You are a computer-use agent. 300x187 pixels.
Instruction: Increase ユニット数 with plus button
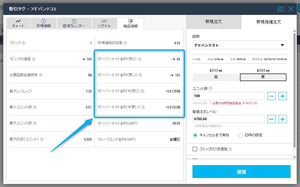[x=283, y=96]
